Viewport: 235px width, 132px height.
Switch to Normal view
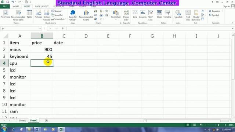point(188,125)
